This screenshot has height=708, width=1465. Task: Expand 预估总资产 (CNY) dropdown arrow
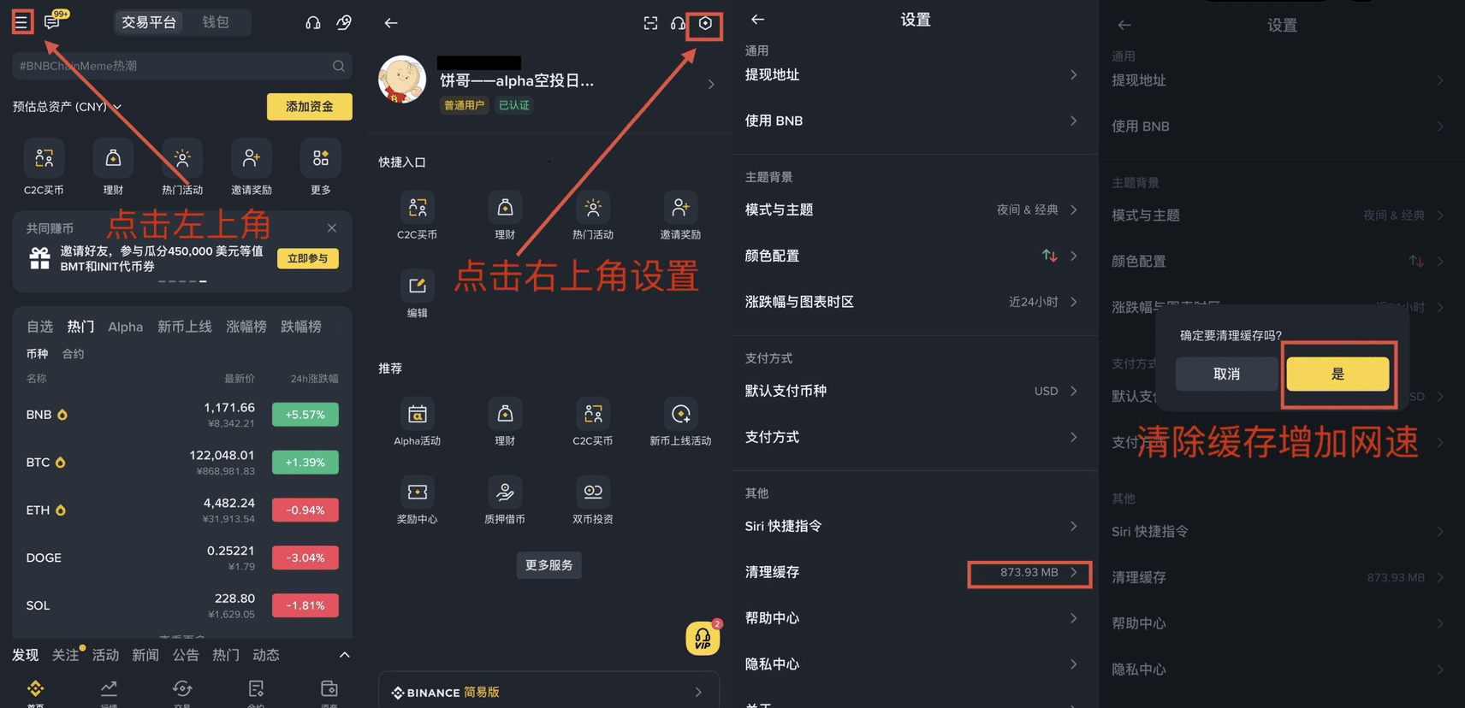point(117,107)
